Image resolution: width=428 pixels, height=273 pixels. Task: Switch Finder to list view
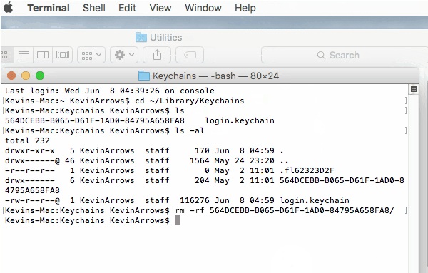point(24,55)
